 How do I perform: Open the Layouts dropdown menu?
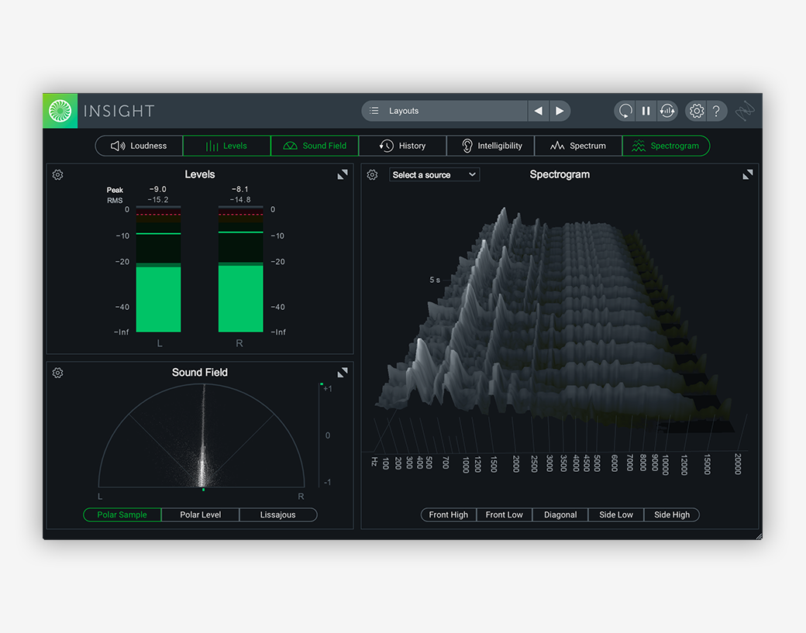pos(445,111)
